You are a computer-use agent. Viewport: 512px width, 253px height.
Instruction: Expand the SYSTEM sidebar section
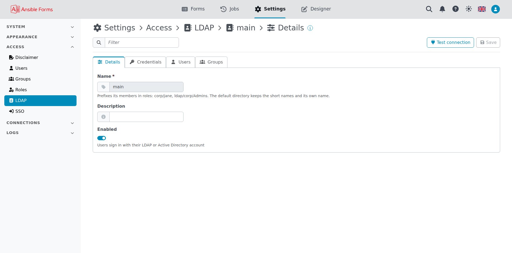[40, 27]
